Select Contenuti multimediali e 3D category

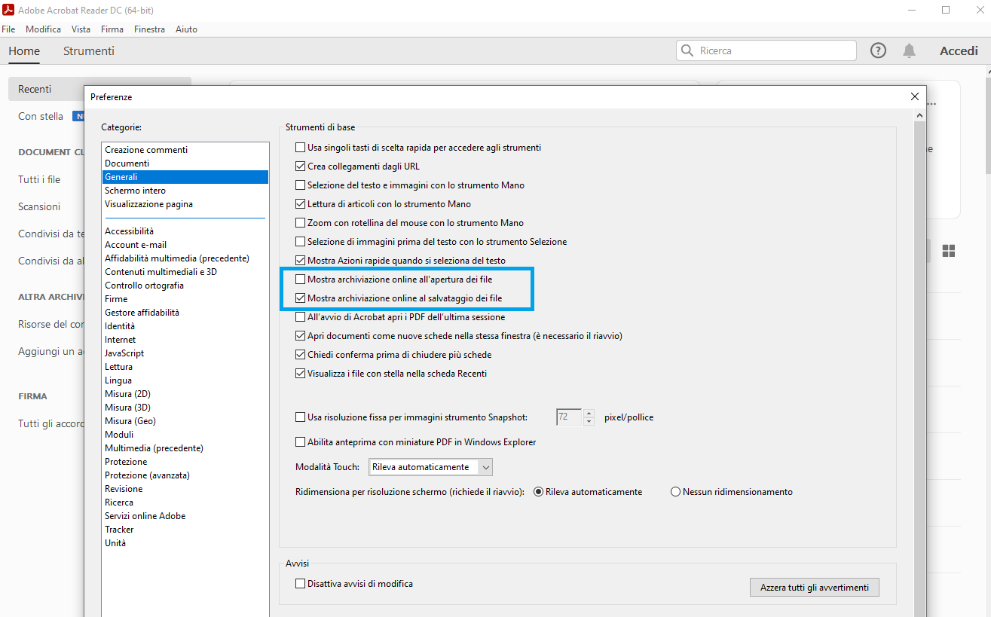(185, 272)
